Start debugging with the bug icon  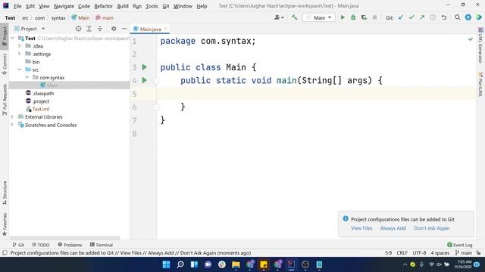click(353, 17)
